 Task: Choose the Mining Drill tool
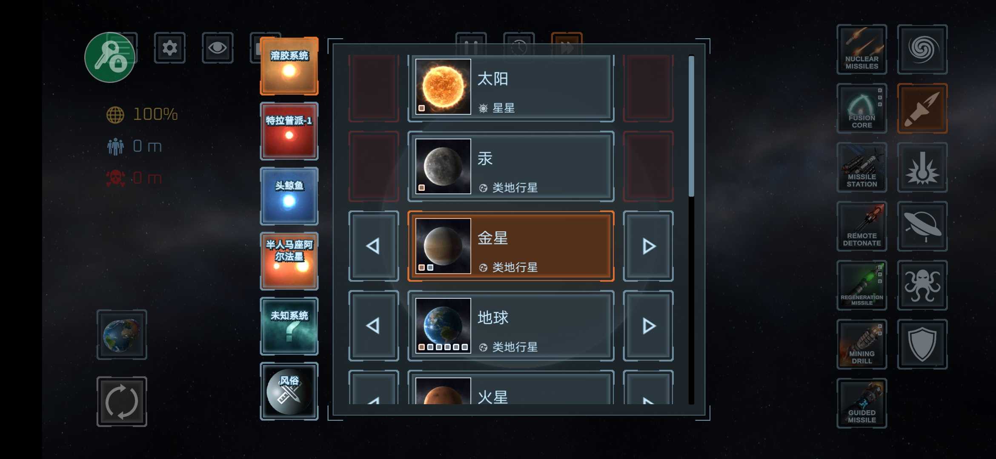(x=861, y=345)
